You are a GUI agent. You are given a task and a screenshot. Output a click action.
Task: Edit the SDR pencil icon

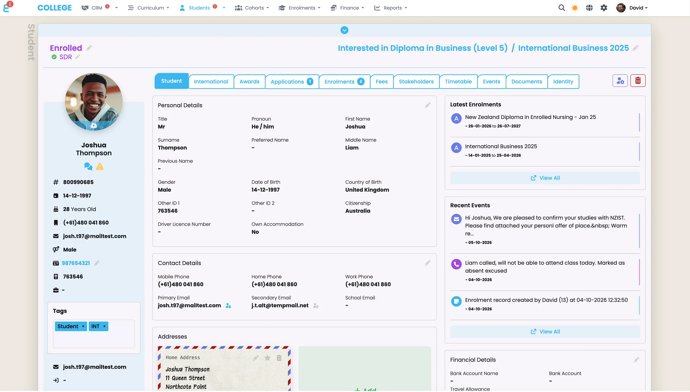pyautogui.click(x=78, y=57)
